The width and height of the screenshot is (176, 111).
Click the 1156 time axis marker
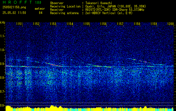103,24
